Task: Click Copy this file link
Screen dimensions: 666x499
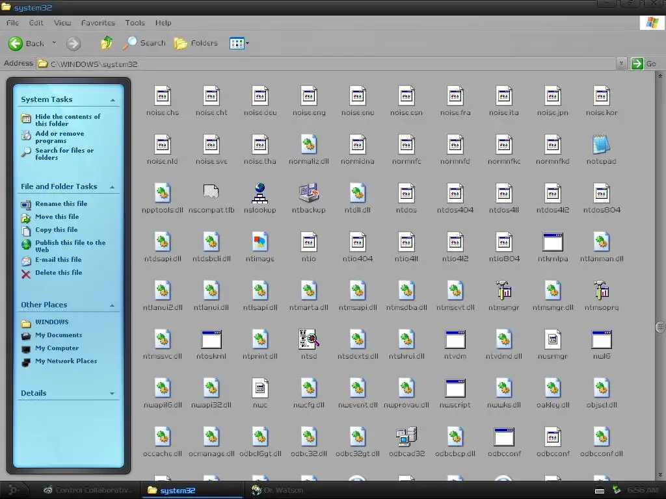Action: [x=56, y=229]
